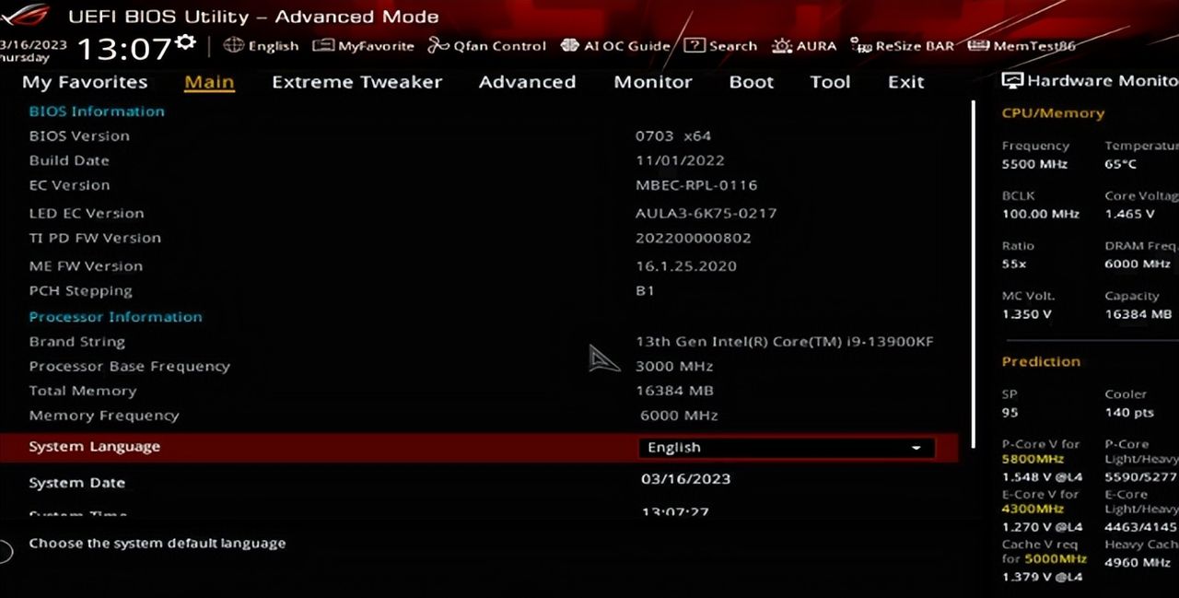Image resolution: width=1179 pixels, height=598 pixels.
Task: Click the yellow 4300MHz E-Core value
Action: pyautogui.click(x=1033, y=509)
